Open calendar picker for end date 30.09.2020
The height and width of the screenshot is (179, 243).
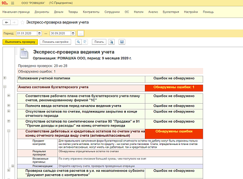click(x=73, y=34)
